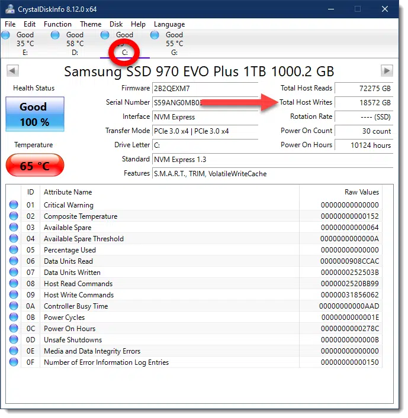Screen dimensions: 408x418
Task: Click Rotation Rate value ---- (SSD)
Action: tap(364, 116)
